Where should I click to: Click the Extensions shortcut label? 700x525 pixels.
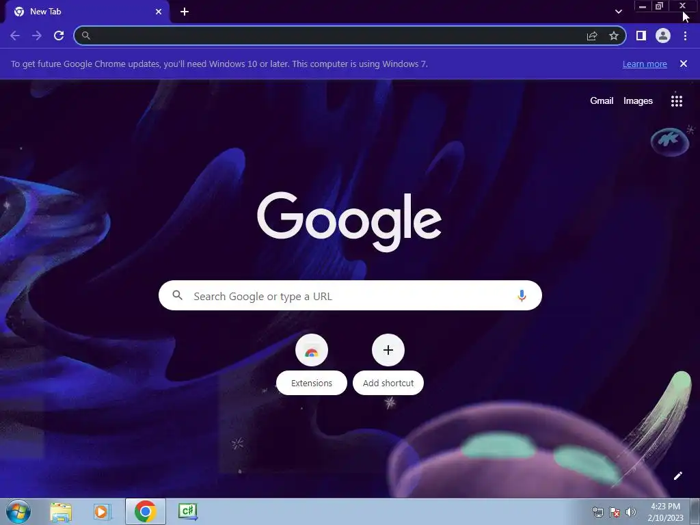(x=312, y=383)
